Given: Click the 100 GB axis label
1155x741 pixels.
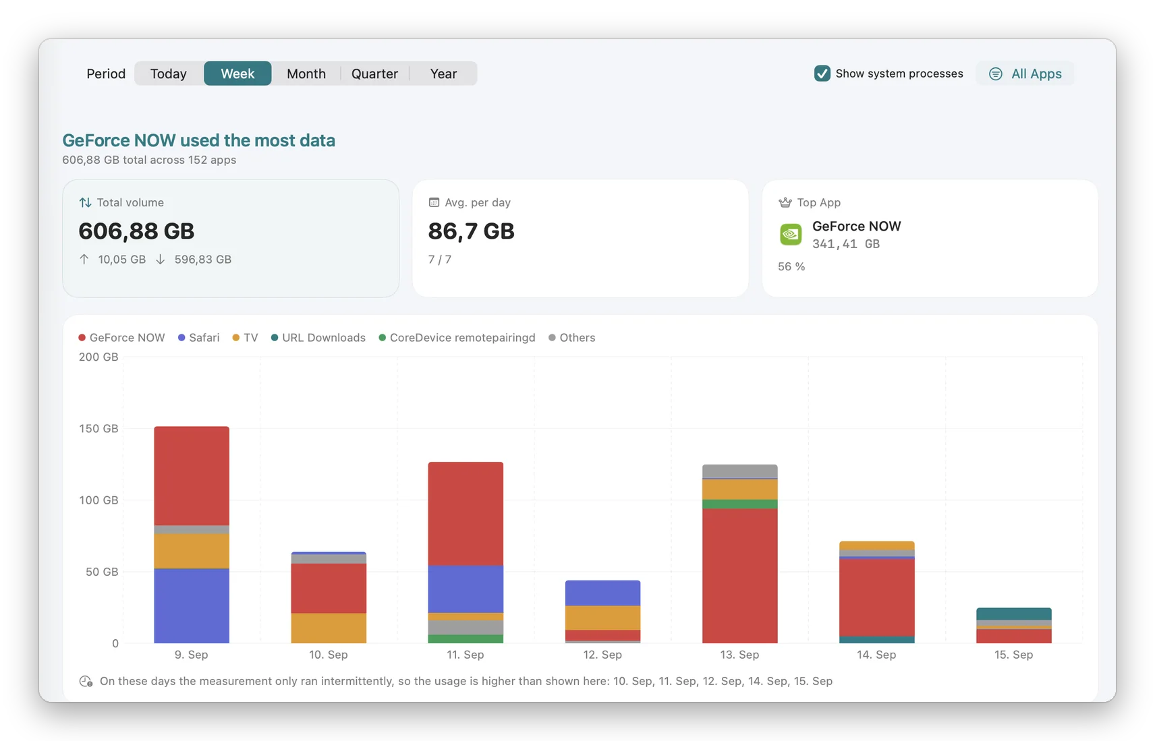Looking at the screenshot, I should [x=98, y=500].
